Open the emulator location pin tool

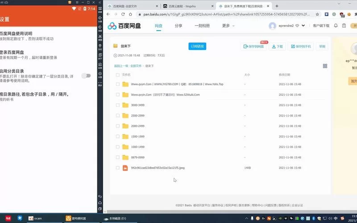100,46
